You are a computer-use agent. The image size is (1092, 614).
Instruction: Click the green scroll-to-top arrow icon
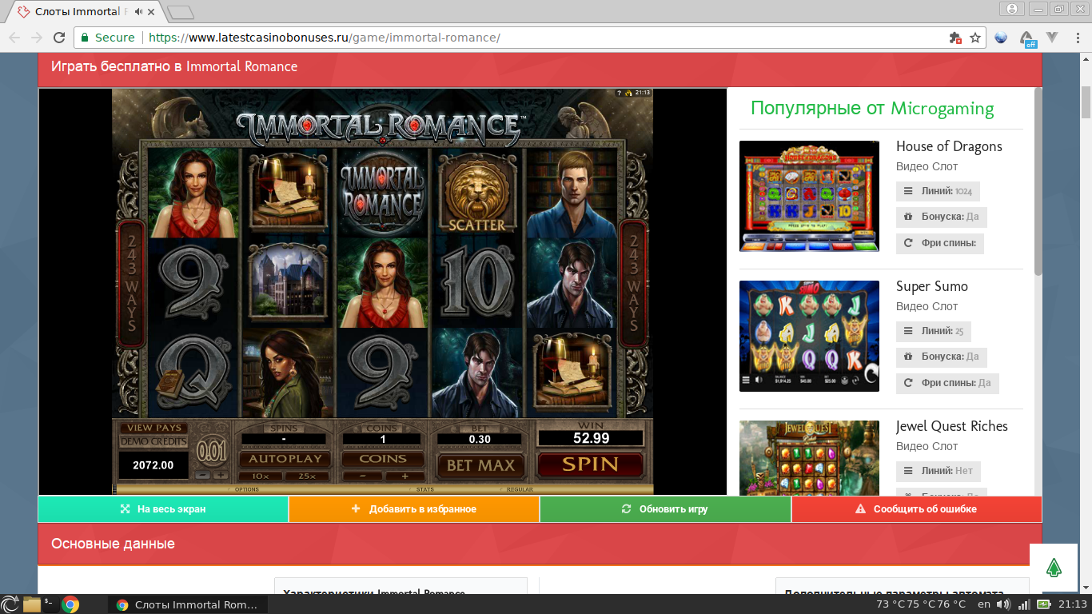1054,568
